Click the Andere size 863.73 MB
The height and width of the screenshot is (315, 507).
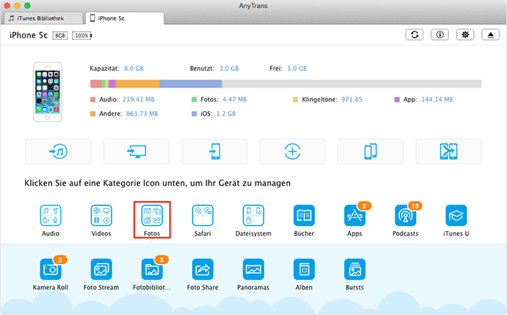tap(142, 113)
